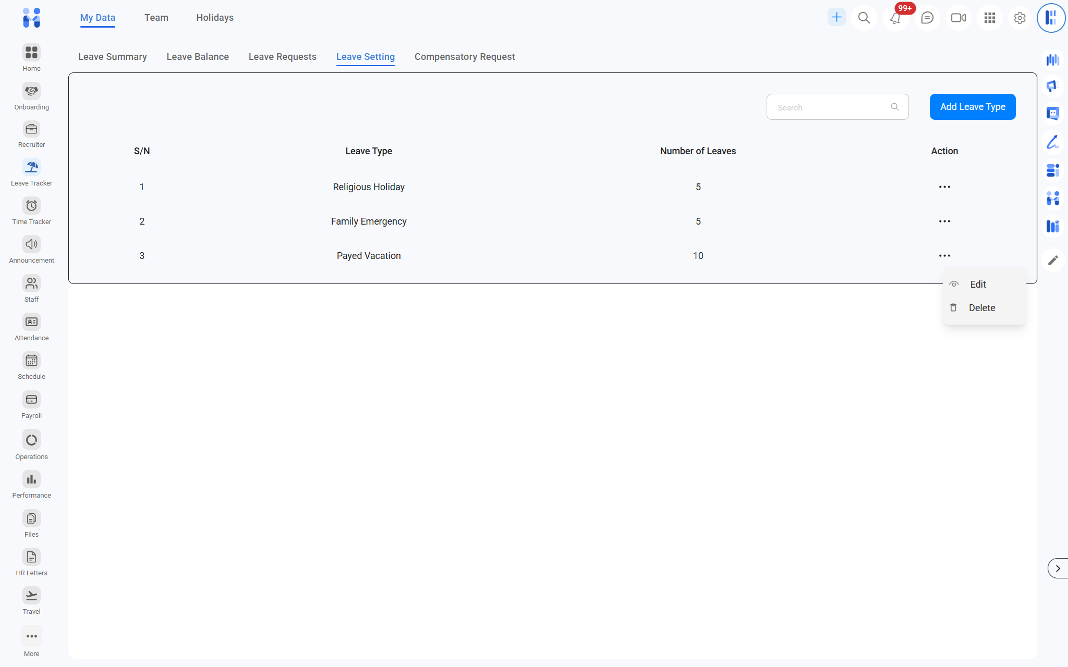
Task: Open actions menu for Religious Holiday
Action: click(x=944, y=187)
